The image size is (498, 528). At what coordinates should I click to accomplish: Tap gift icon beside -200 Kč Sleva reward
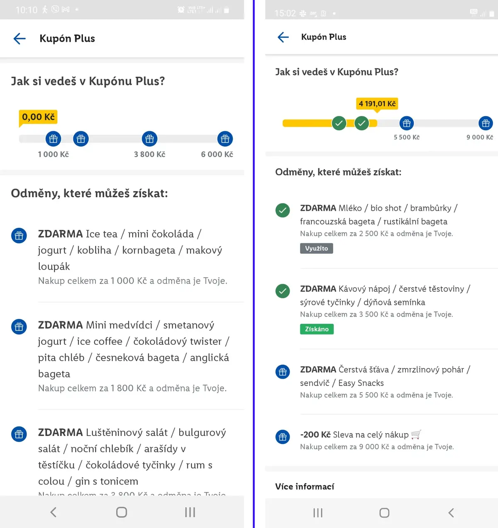coord(283,437)
